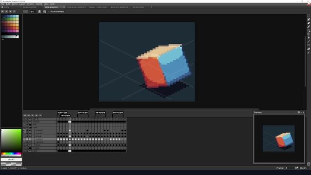Open brush type selector in context bar
Viewport: 311px width, 175px height.
[26, 12]
